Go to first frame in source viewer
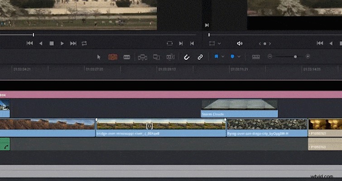The image size is (342, 181). tap(30, 43)
